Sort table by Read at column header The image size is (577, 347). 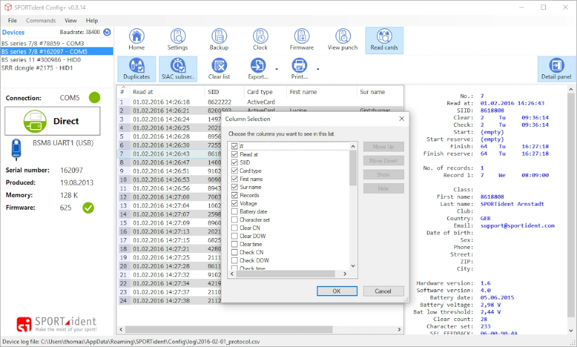click(x=167, y=92)
